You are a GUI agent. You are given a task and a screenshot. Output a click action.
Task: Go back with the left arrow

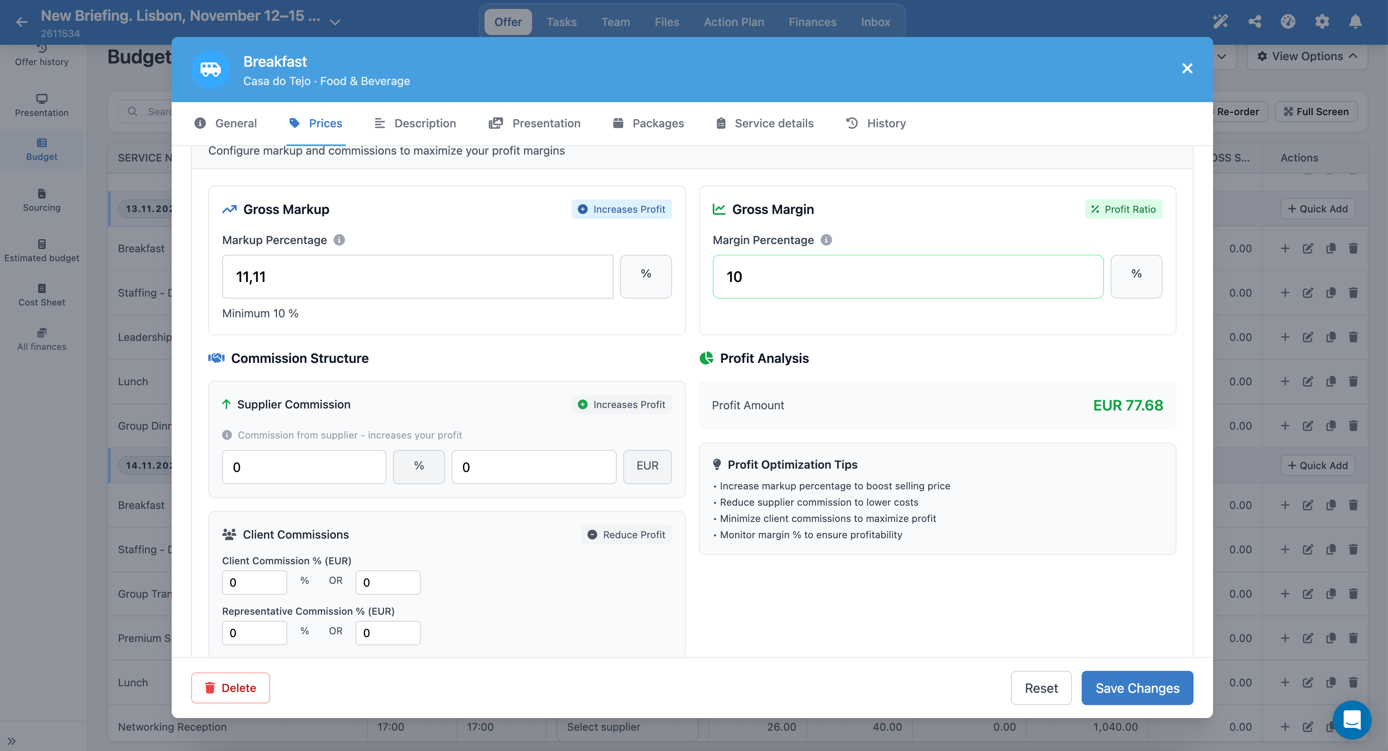(22, 22)
